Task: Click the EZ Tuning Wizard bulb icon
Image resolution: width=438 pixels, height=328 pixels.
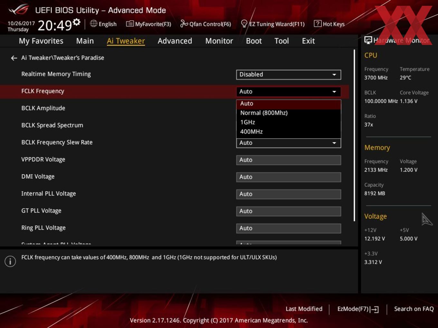Action: [x=244, y=23]
